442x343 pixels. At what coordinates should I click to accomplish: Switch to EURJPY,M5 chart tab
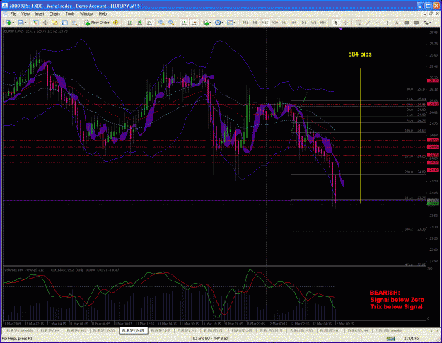coord(161,330)
